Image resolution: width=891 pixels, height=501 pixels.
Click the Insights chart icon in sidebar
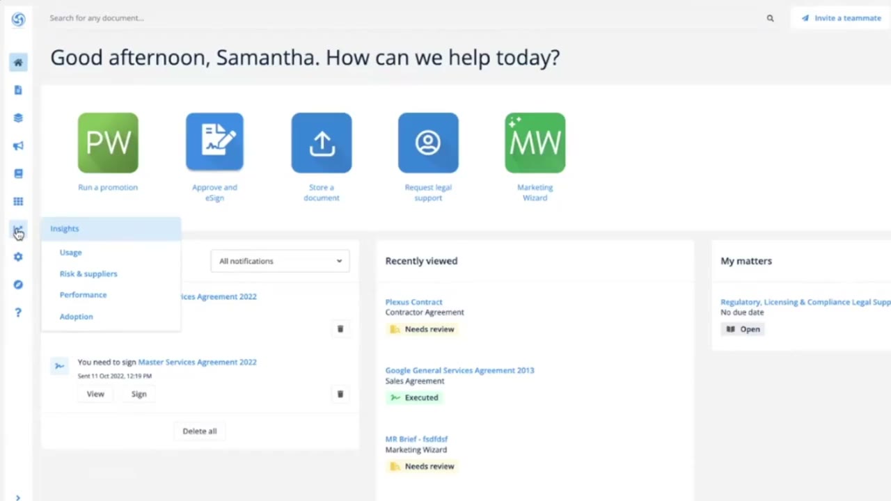pos(18,230)
